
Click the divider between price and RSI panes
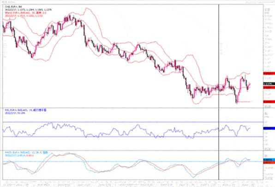pos(133,108)
